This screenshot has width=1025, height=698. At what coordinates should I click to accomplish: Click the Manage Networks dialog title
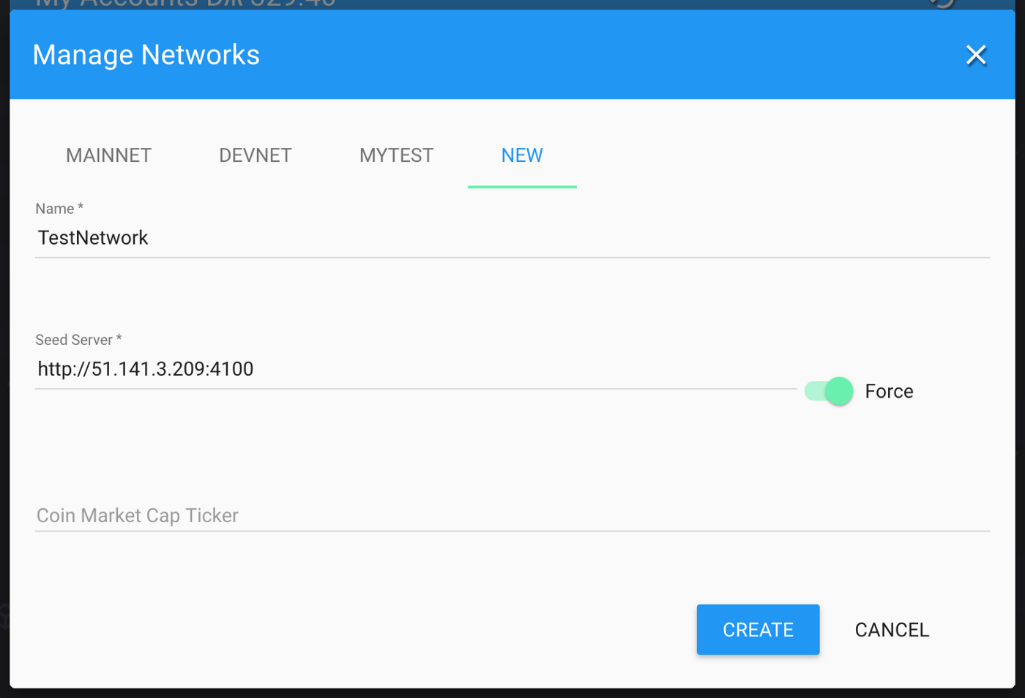pyautogui.click(x=146, y=55)
